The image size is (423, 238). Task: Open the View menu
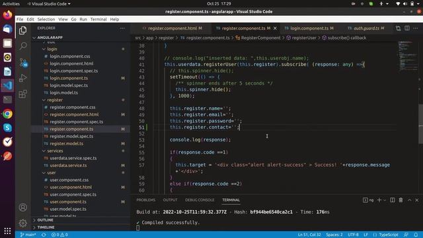[x=63, y=19]
